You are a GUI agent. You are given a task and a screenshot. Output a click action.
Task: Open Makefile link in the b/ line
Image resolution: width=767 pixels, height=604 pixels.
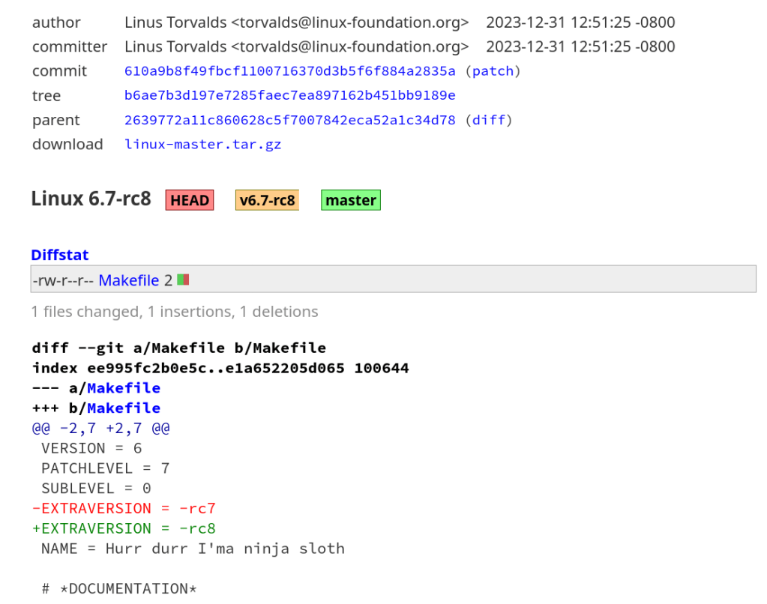coord(124,408)
